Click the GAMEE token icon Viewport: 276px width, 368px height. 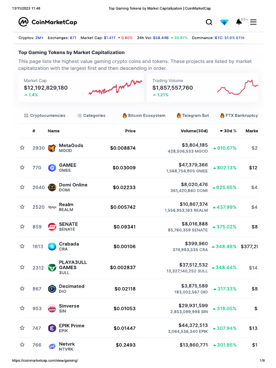(52, 168)
